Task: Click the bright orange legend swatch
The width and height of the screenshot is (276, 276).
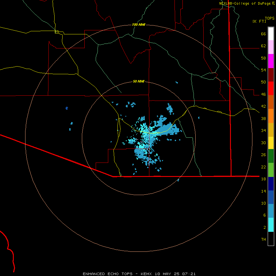Action: click(x=271, y=116)
